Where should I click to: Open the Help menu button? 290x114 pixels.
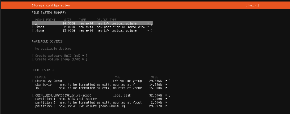[x=252, y=5]
